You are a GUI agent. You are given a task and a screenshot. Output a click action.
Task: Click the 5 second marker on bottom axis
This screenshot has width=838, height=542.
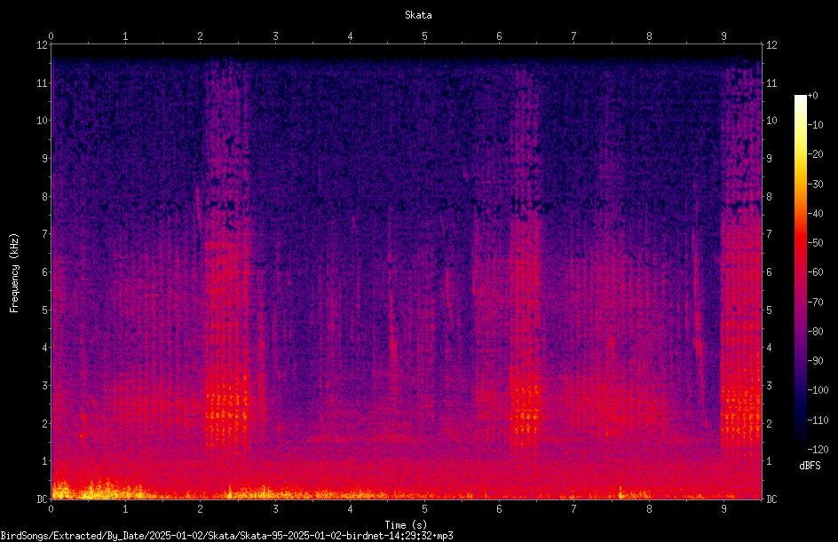pos(424,509)
